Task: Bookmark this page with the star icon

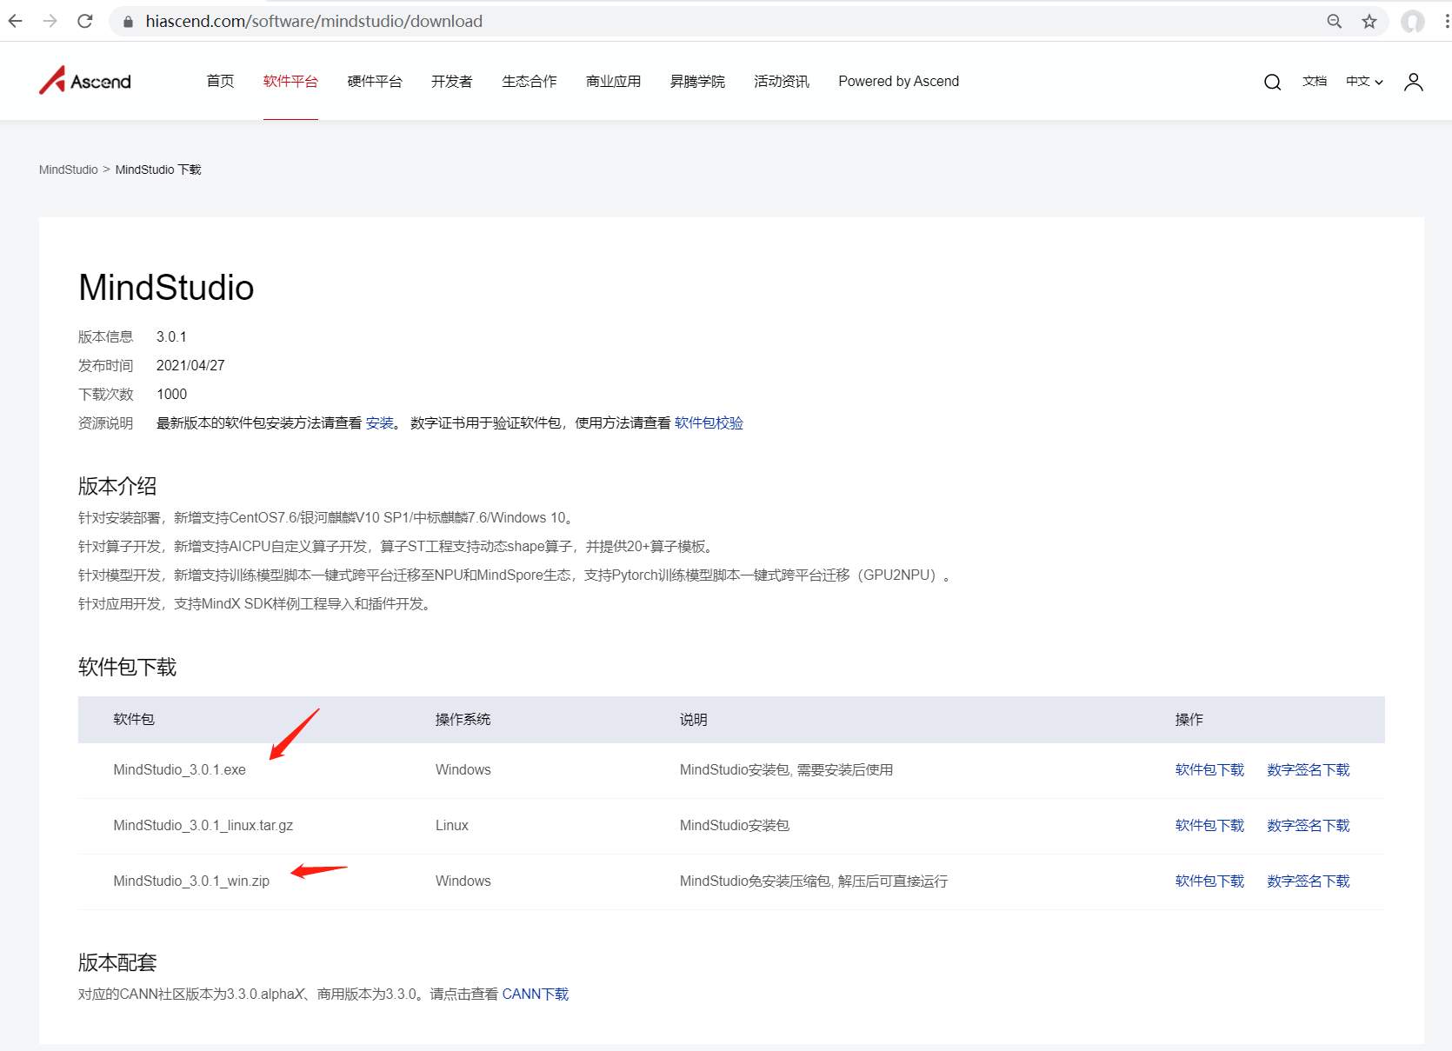Action: [1369, 21]
